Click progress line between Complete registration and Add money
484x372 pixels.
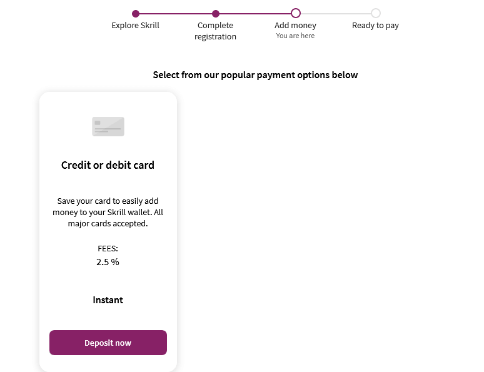[x=255, y=14]
